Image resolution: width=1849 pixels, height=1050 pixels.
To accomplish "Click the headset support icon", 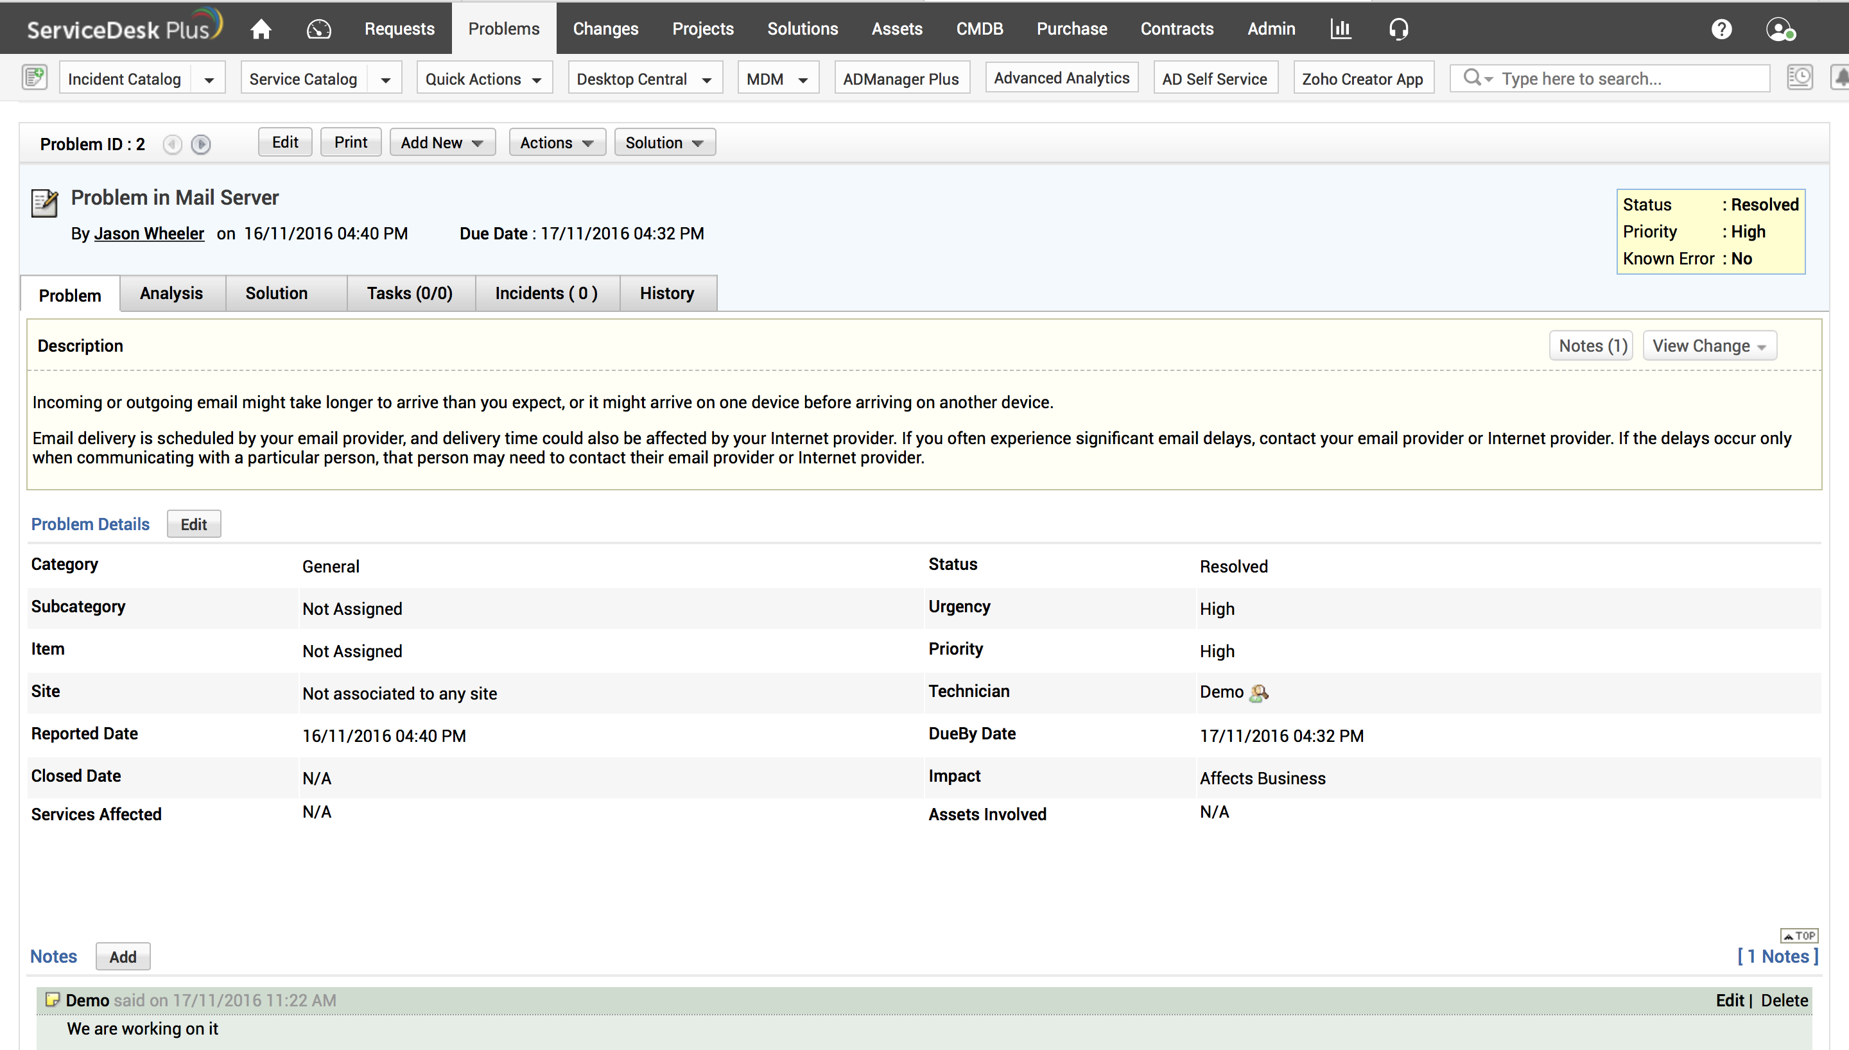I will (1398, 29).
